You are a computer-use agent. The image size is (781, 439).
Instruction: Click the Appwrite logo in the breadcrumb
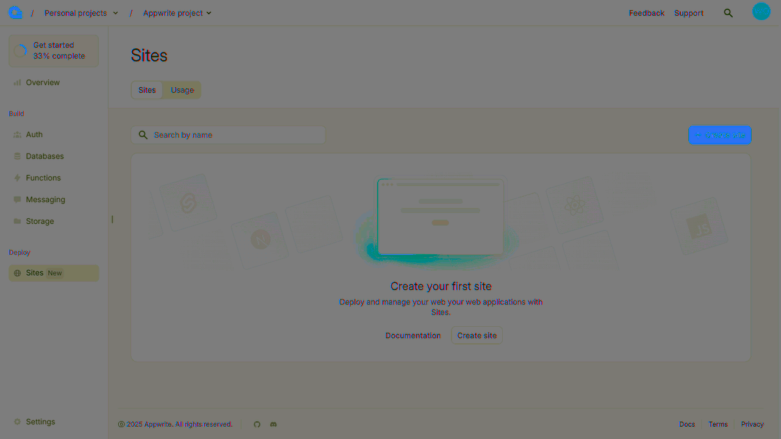click(15, 12)
